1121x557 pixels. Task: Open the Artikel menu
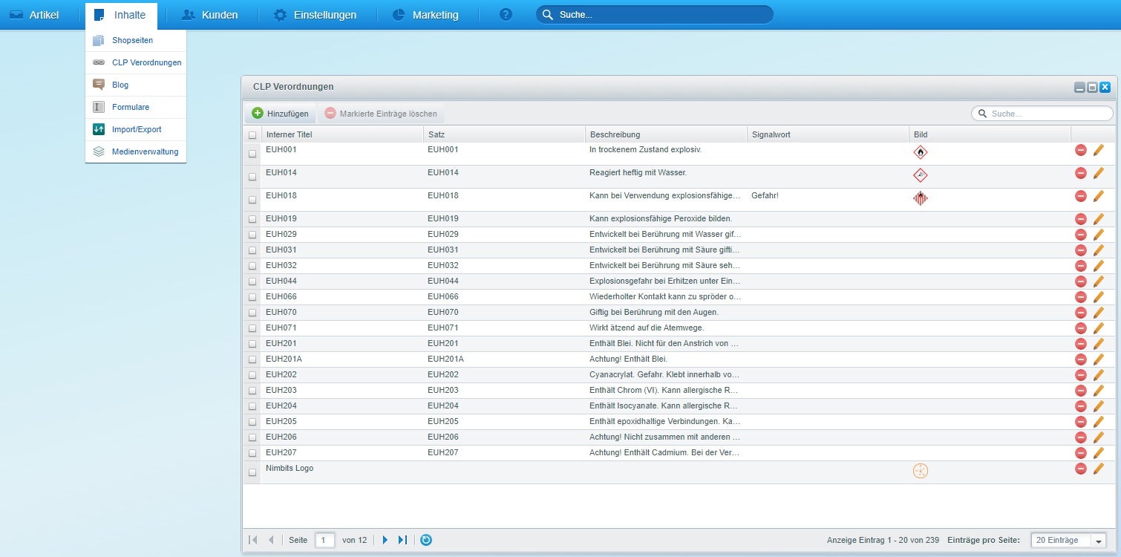pyautogui.click(x=35, y=15)
